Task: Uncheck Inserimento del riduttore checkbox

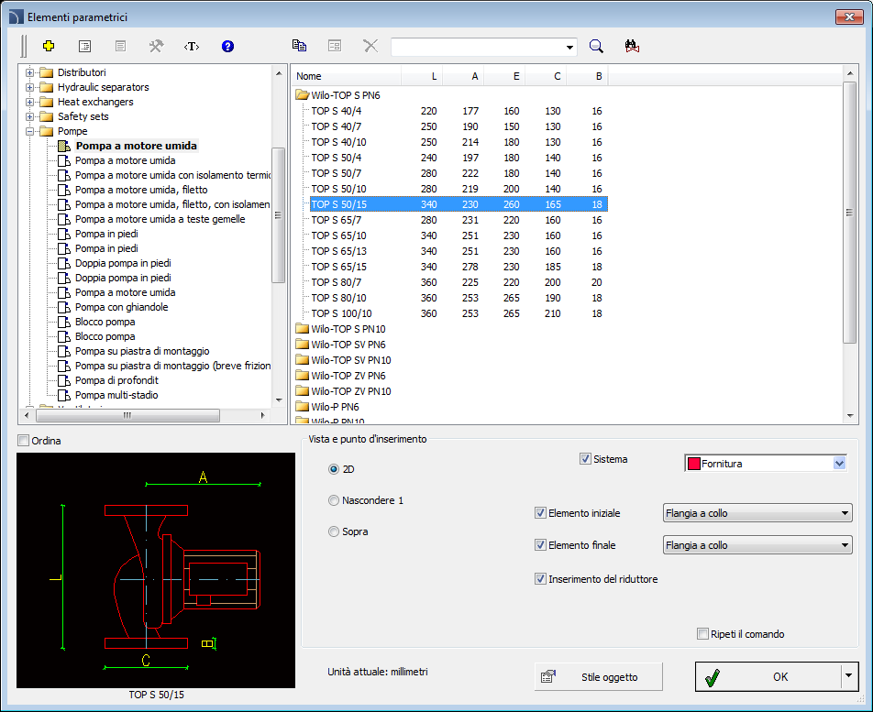Action: point(540,579)
